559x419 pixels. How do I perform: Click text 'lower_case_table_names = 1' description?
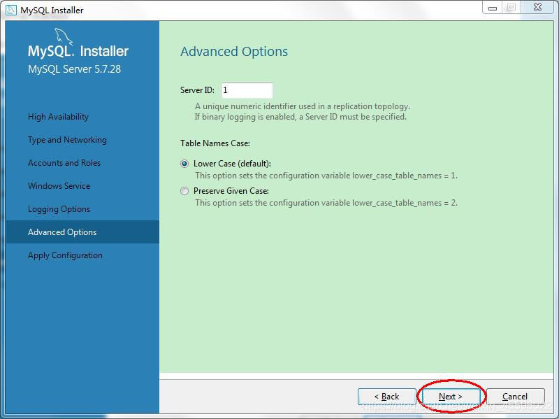pyautogui.click(x=326, y=176)
